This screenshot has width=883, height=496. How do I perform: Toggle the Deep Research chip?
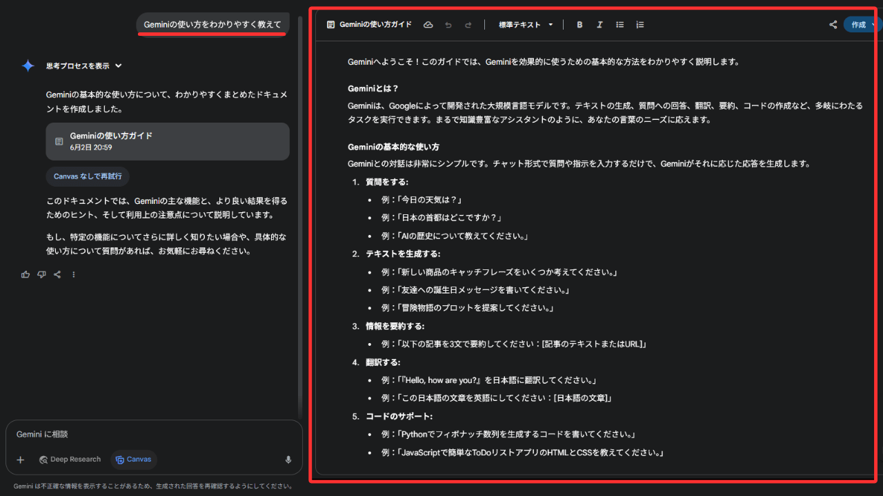point(70,459)
